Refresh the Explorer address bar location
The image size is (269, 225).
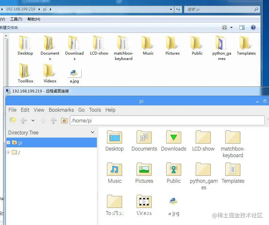(x=178, y=9)
